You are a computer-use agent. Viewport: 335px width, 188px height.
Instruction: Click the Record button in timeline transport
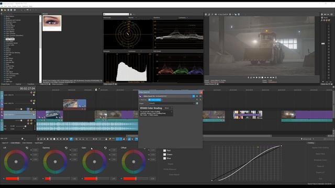[x=38, y=139]
